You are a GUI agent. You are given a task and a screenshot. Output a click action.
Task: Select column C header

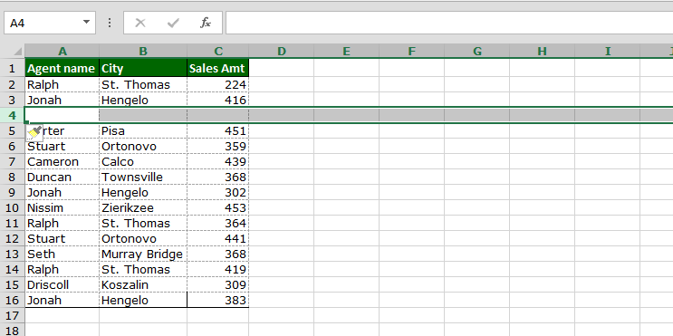pos(218,52)
